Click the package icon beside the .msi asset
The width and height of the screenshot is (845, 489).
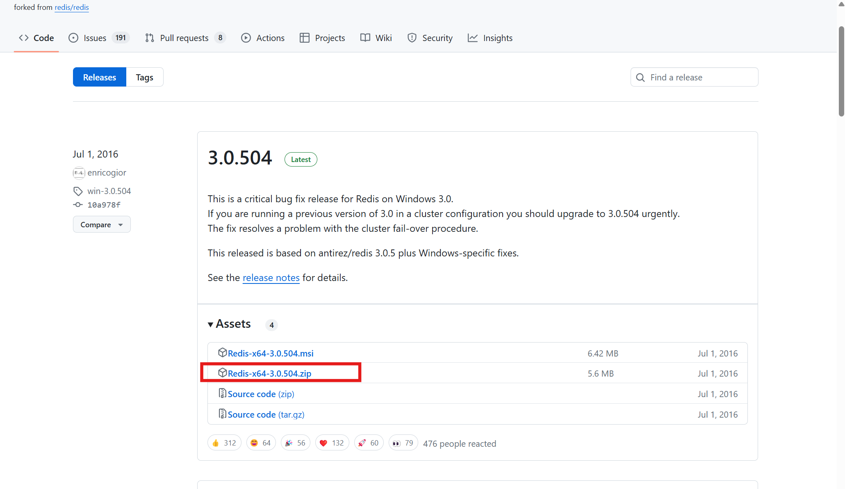pyautogui.click(x=223, y=352)
